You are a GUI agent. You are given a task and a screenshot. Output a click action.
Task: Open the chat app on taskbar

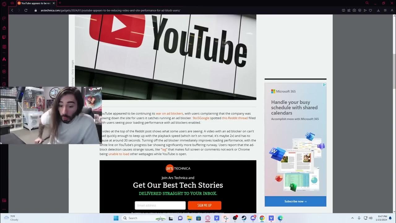coord(180,218)
